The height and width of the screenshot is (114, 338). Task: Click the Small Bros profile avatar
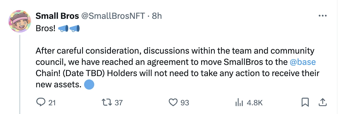(19, 22)
